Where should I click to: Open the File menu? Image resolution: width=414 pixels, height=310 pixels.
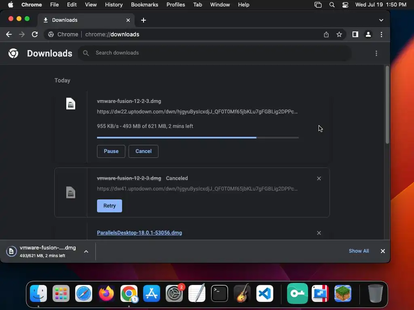coord(55,4)
